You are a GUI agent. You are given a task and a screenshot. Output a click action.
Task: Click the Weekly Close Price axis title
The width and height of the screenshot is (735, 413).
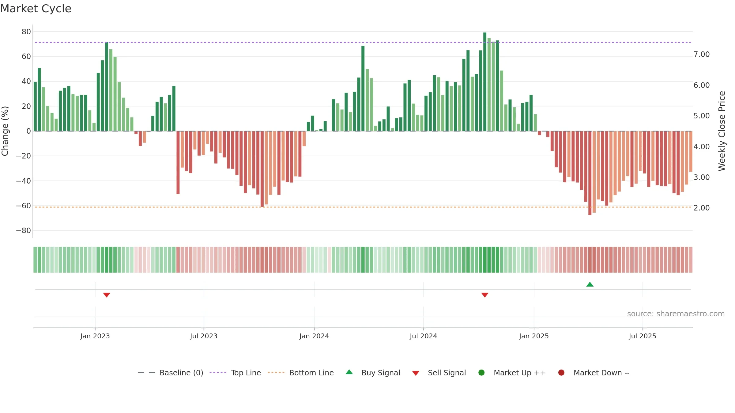tap(722, 131)
